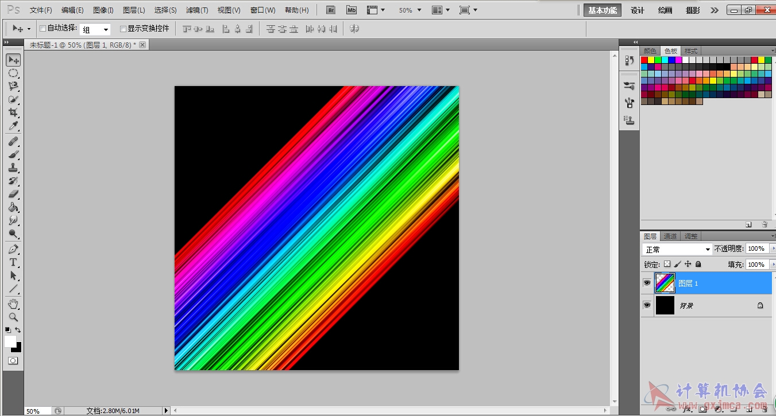Open the 图像(I) menu
776x416 pixels.
(103, 10)
